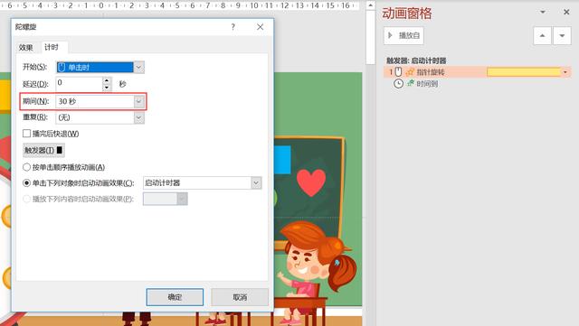Select 按单击顺序播放动画 radio button
The height and width of the screenshot is (326, 579).
(x=26, y=167)
